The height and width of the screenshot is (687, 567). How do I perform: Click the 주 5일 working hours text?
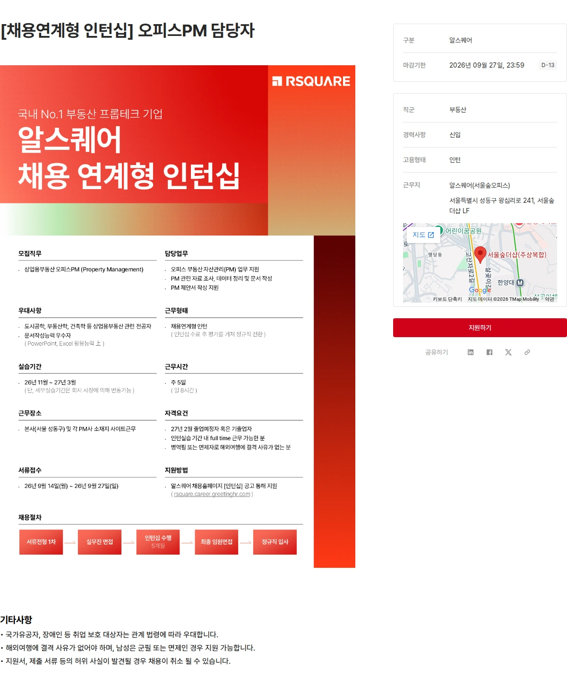tap(178, 382)
